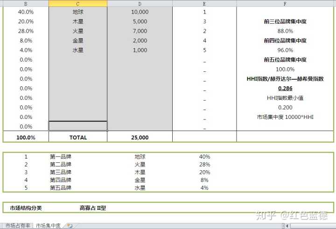Image resolution: width=336 pixels, height=229 pixels.
Task: Select the TOTAL label cell
Action: pos(78,138)
